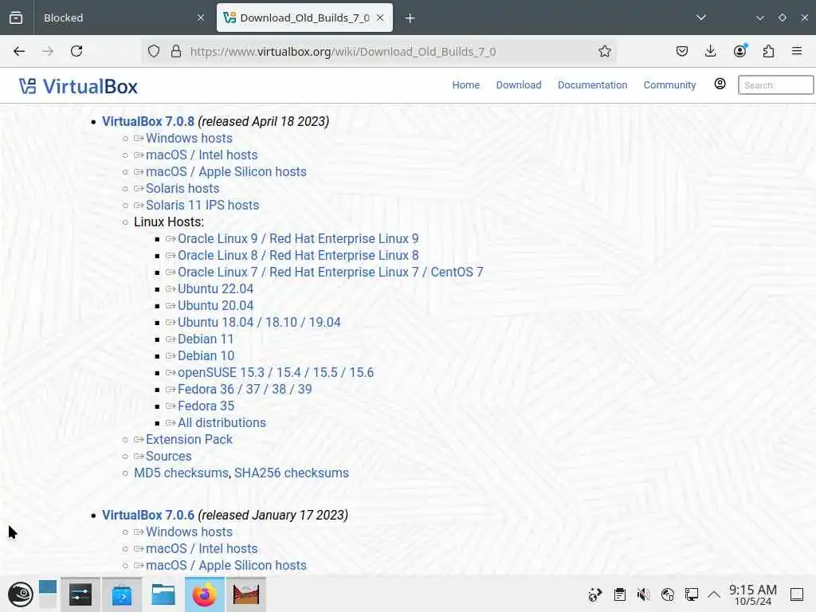Click the Debian 10 link

206,355
